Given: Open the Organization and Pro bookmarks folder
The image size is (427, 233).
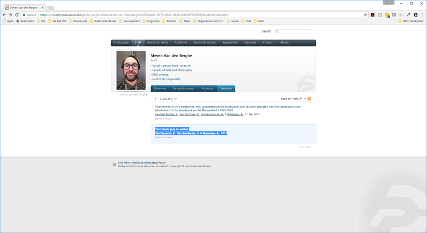Looking at the screenshot, I should pyautogui.click(x=208, y=21).
